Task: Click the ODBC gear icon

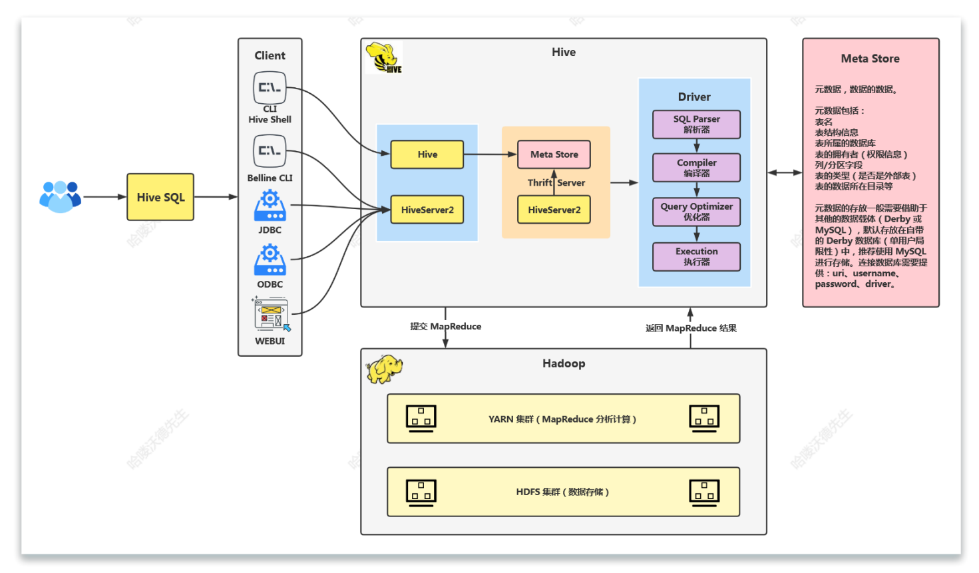Action: [x=270, y=260]
